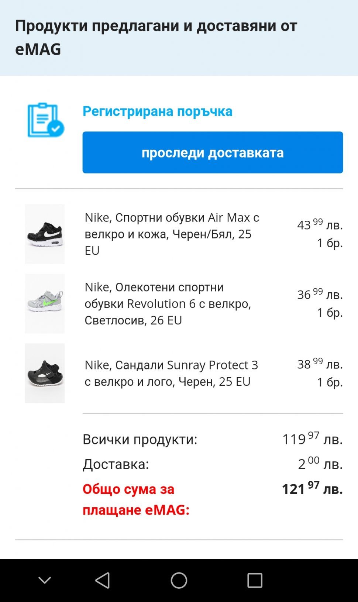Open Nike Air Max shoe thumbnail
Viewport: 358px width, 602px height.
click(x=45, y=234)
